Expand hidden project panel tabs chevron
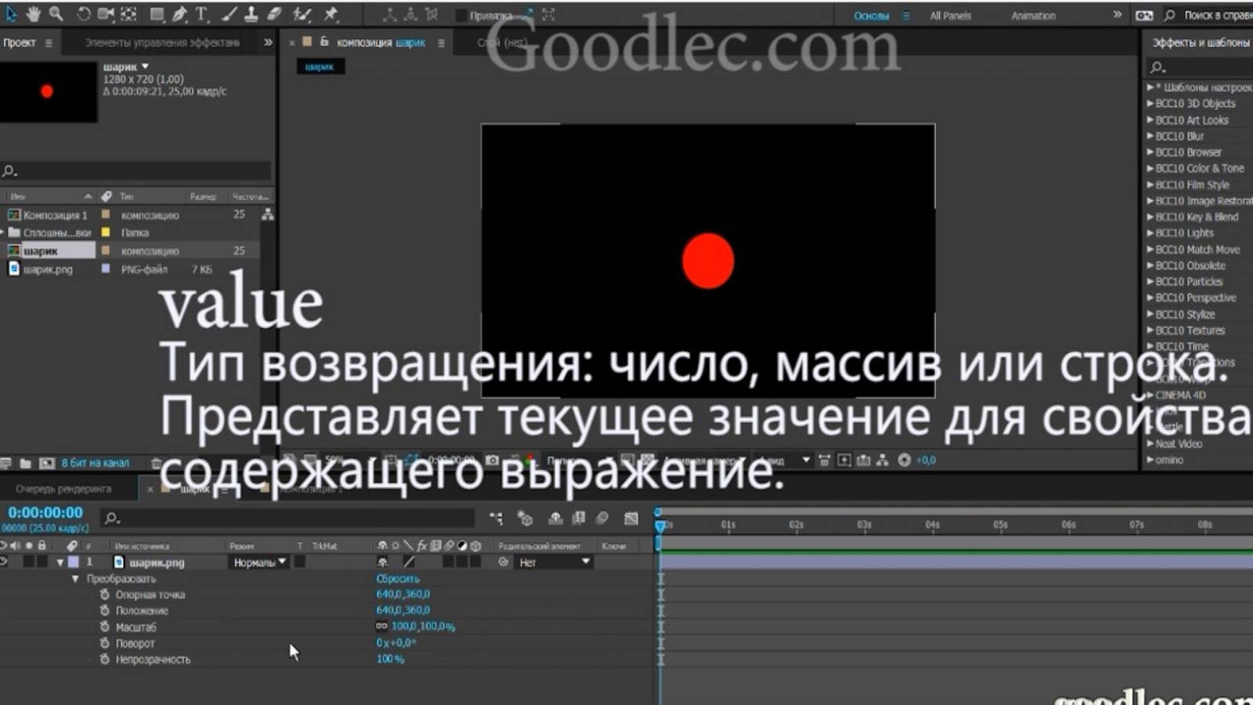1253x705 pixels. (x=268, y=42)
